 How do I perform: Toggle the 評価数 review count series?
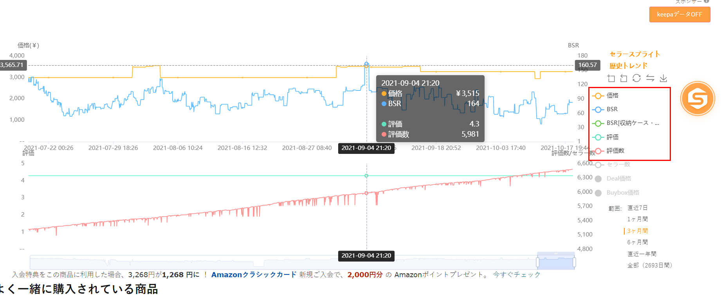(615, 151)
